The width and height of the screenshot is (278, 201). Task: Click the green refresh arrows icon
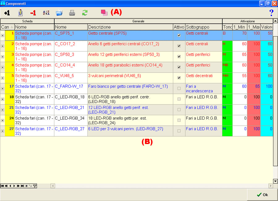click(85, 13)
